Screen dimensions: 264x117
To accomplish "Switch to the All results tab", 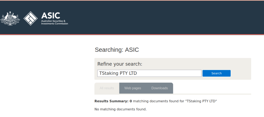I will click(x=107, y=88).
